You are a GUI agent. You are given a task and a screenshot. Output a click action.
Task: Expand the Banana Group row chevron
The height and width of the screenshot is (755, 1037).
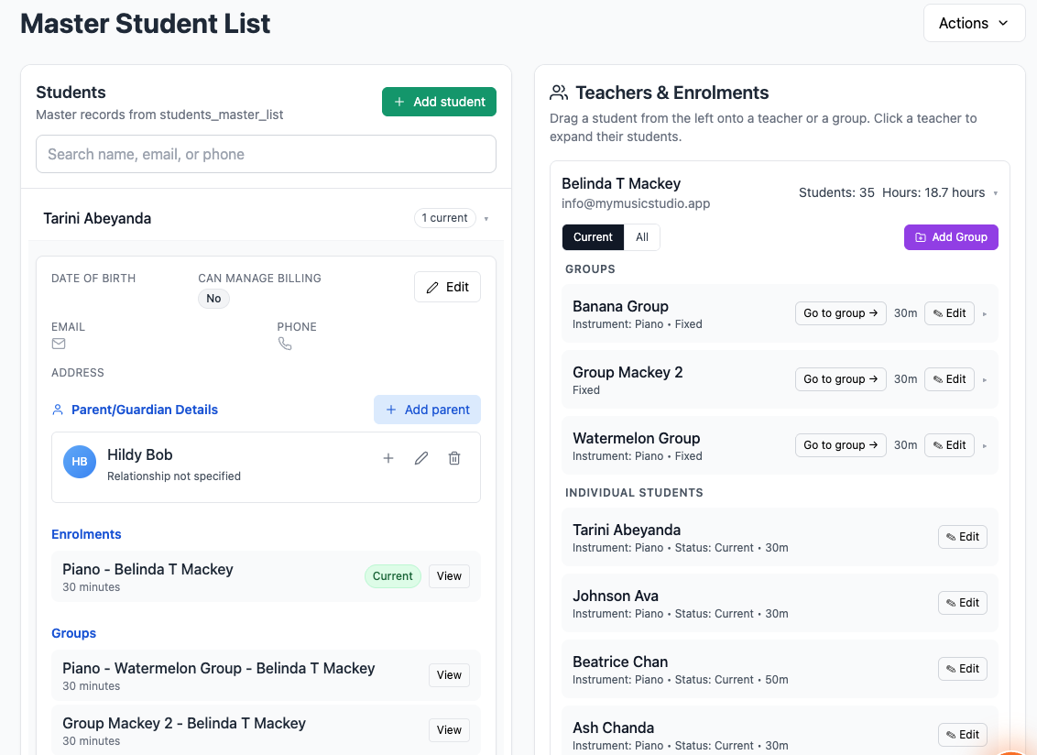(985, 313)
